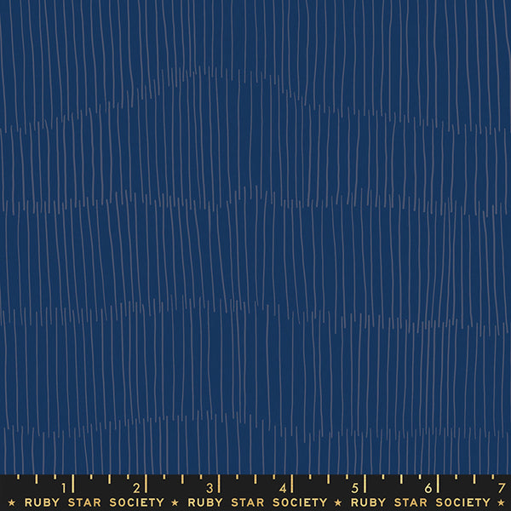Click the ruler number "5"
This screenshot has width=511, height=511.
355,488
